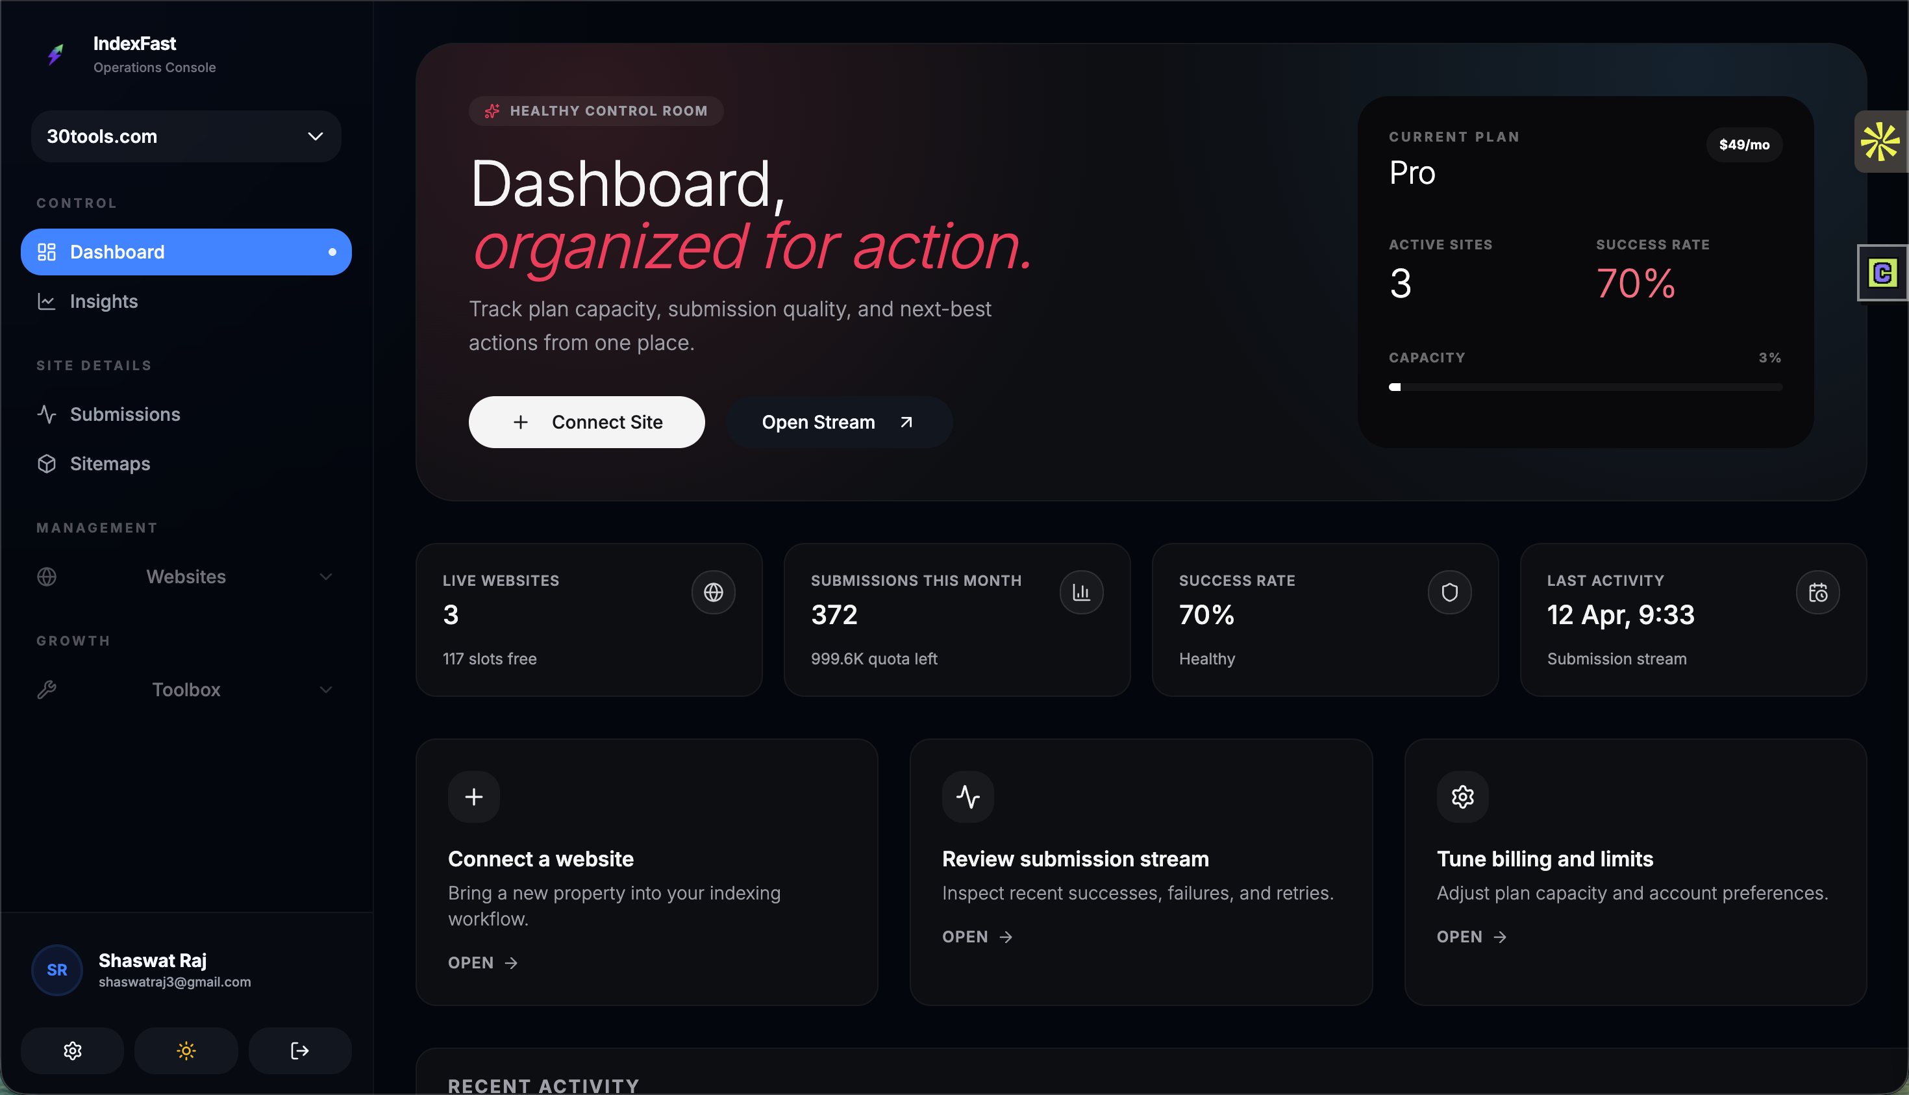
Task: Go to Submissions in the sidebar
Action: [125, 414]
